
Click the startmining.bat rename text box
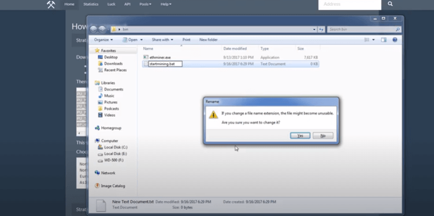tap(165, 64)
